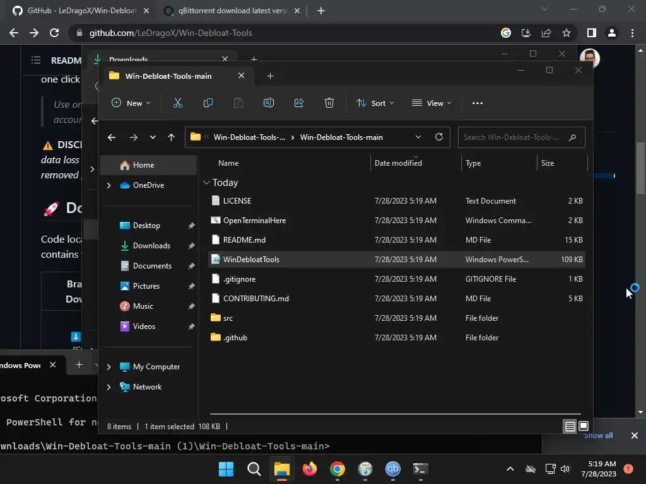646x484 pixels.
Task: Click Win-Debloat-Tools-main breadcrumb segment
Action: click(x=341, y=137)
